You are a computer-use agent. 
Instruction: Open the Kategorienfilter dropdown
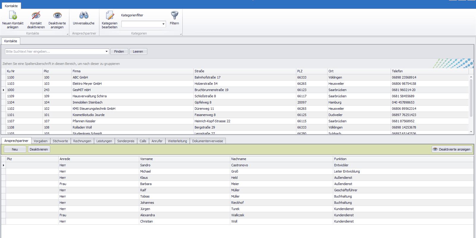tap(163, 24)
